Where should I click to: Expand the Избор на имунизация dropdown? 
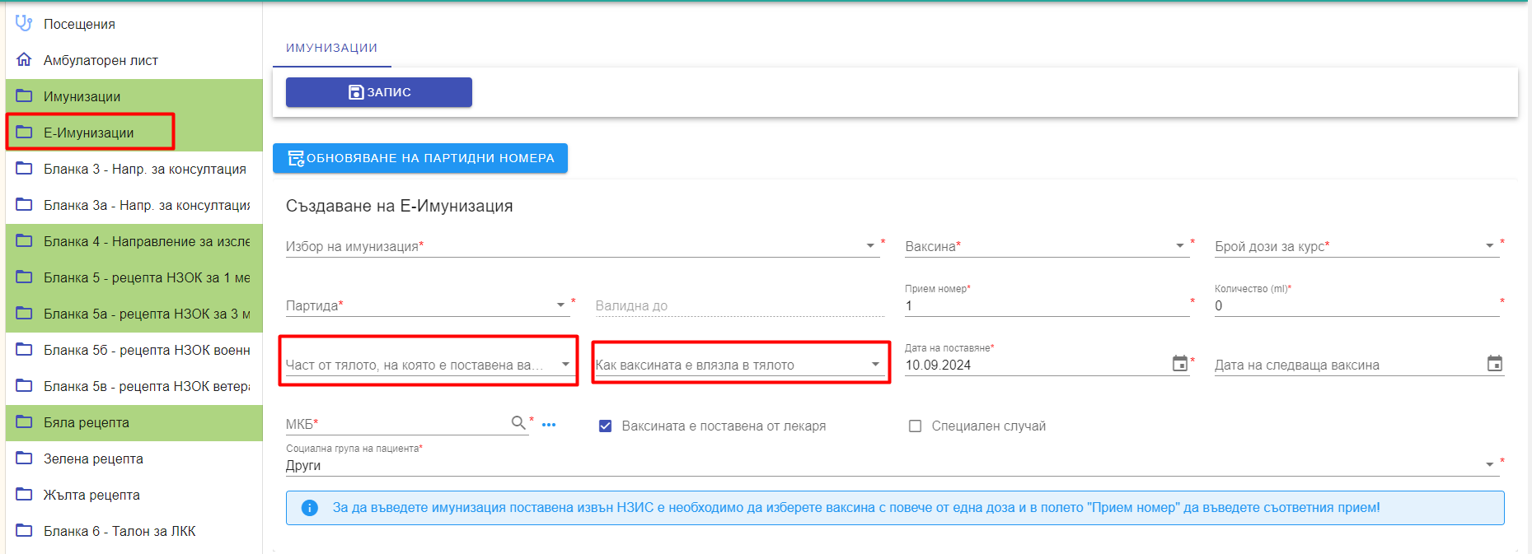582,245
